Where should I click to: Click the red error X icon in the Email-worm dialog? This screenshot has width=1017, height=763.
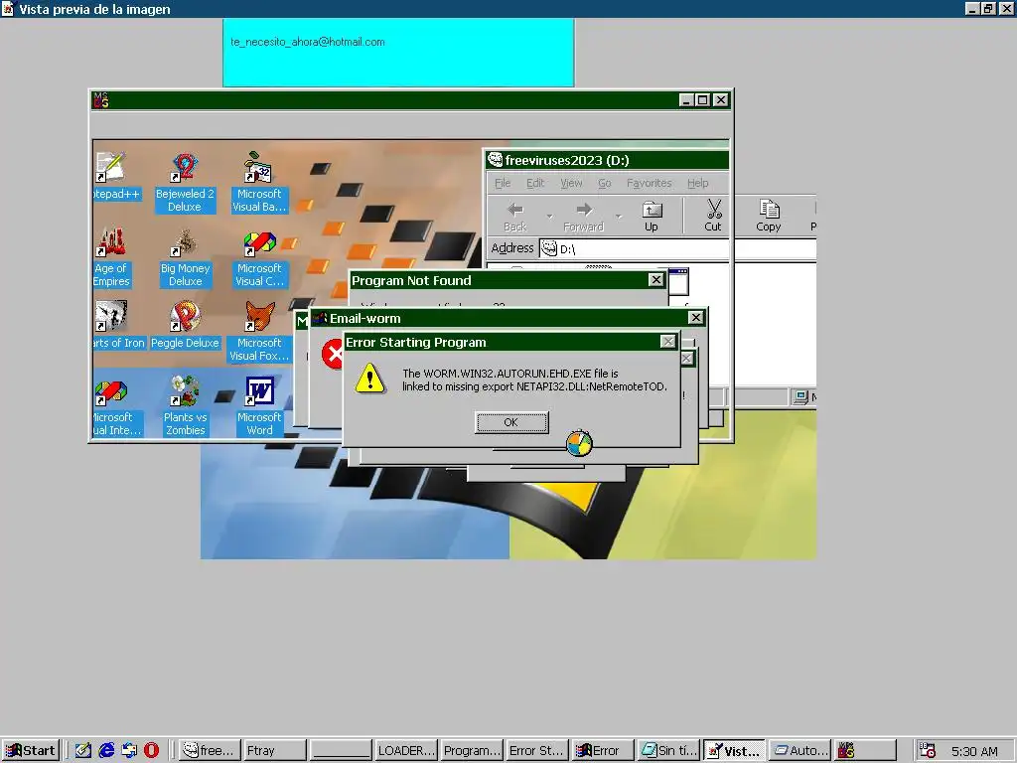[332, 355]
